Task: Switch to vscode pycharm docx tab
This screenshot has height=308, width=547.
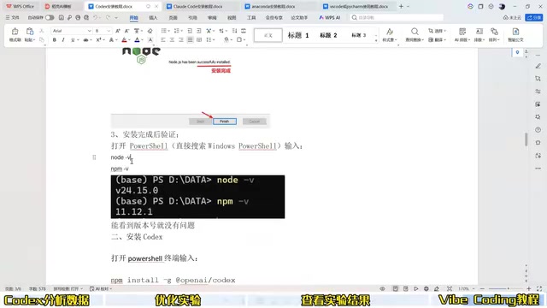Action: click(359, 6)
